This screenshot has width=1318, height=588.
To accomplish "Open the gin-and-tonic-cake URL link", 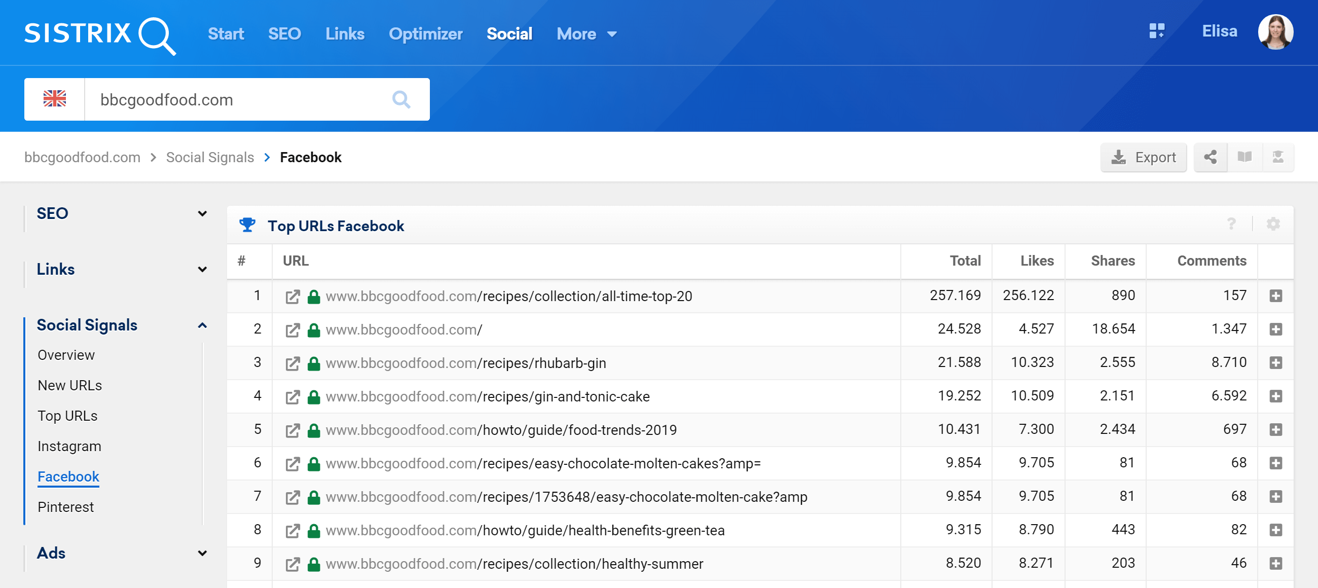I will 488,396.
